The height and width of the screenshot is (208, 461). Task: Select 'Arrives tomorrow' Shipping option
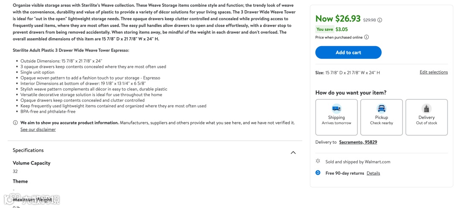pyautogui.click(x=336, y=120)
